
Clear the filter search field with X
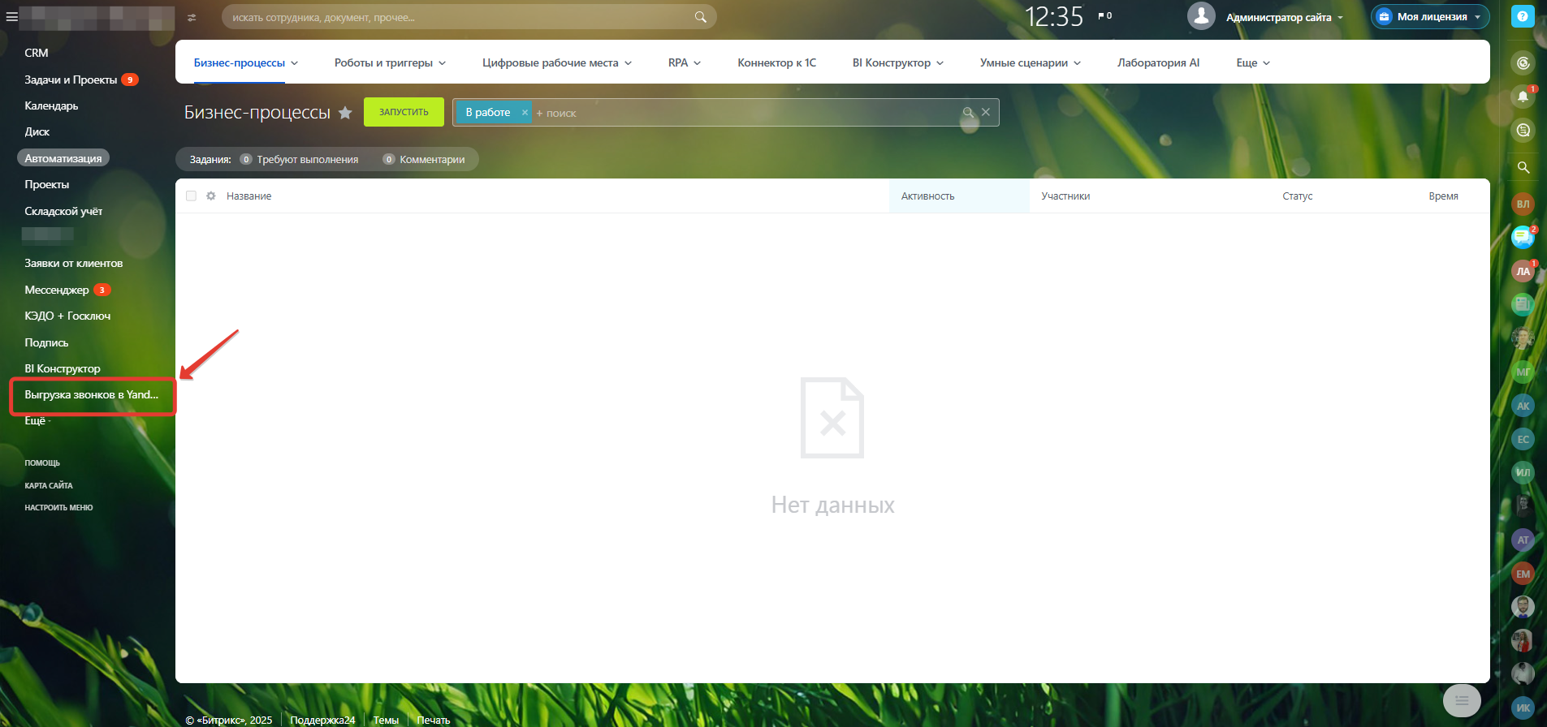[x=986, y=112]
